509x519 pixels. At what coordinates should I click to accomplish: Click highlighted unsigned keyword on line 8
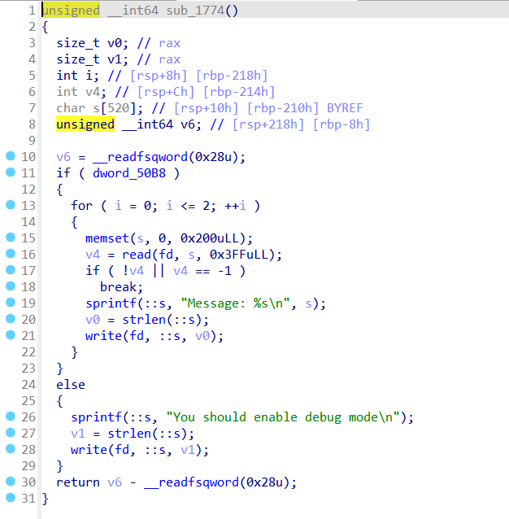[85, 124]
